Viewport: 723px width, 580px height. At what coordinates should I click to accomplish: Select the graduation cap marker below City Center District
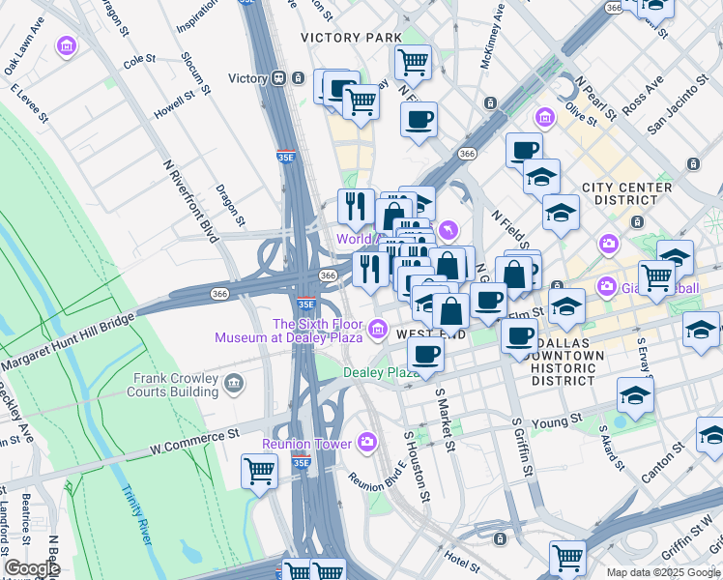click(x=561, y=213)
